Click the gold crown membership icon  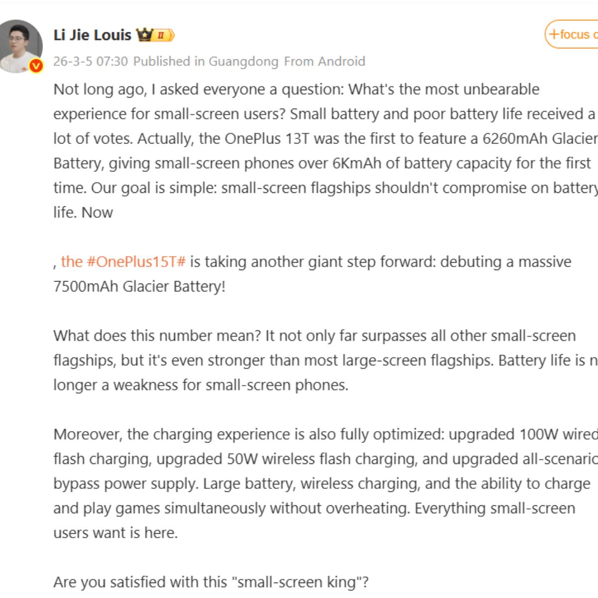tap(144, 35)
